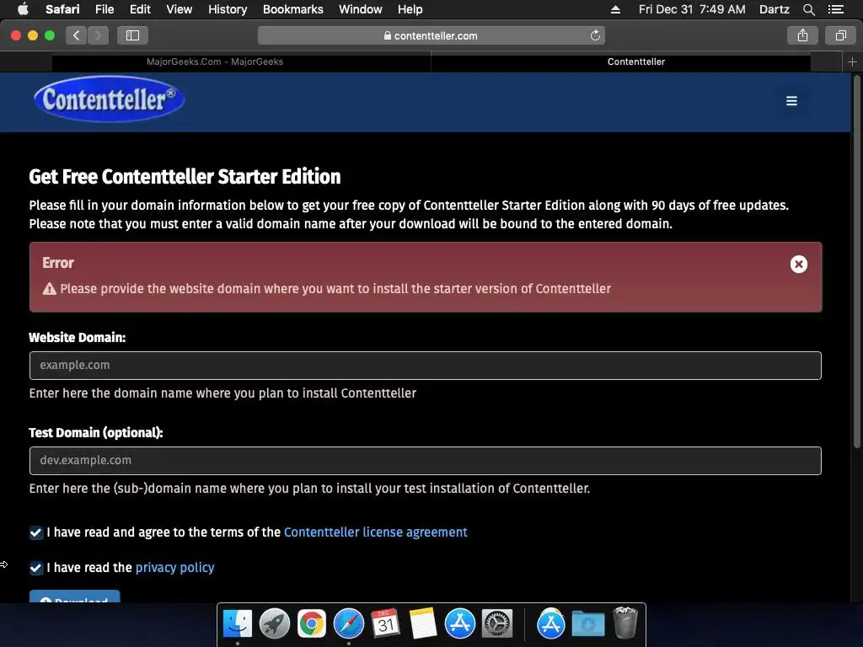This screenshot has height=647, width=863.
Task: Click the Download button
Action: click(x=74, y=597)
